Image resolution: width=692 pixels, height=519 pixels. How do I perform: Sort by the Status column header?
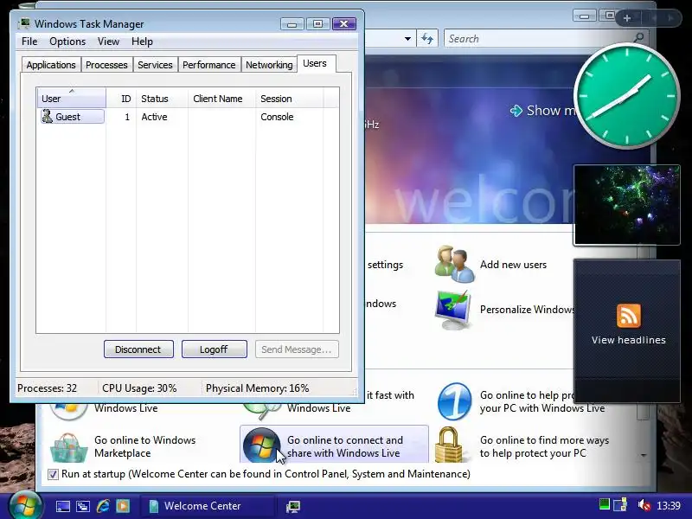(x=162, y=98)
